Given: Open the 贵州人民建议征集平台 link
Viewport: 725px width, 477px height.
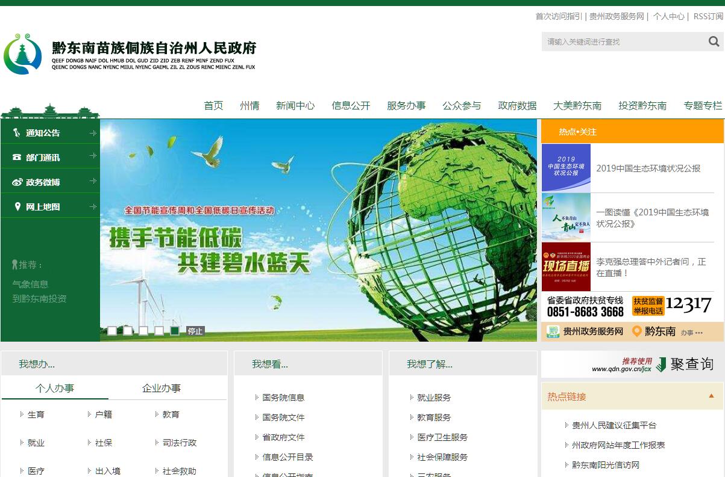Looking at the screenshot, I should coord(614,425).
